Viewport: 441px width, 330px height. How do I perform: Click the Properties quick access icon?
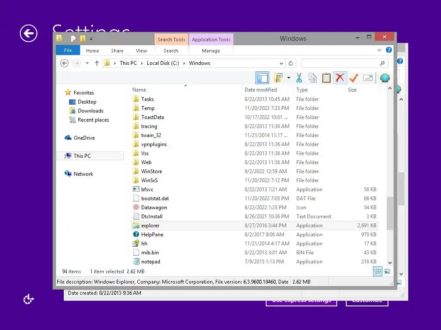73,38
